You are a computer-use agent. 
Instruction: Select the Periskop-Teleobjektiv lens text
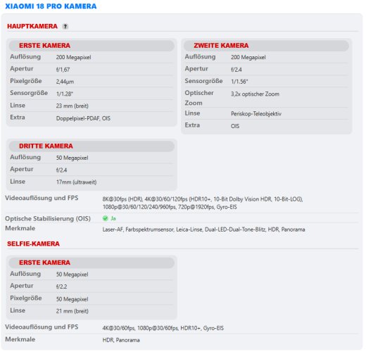coord(256,114)
